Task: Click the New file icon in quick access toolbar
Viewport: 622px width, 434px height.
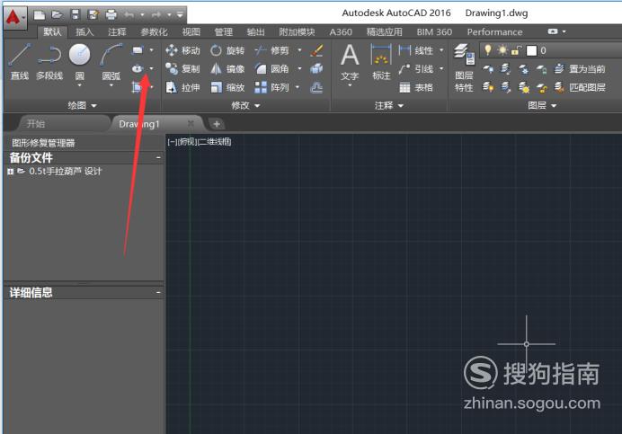Action: click(40, 15)
